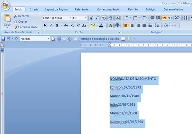Activate the Formatar Pincel tool
This screenshot has height=134, width=192.
(x=26, y=27)
